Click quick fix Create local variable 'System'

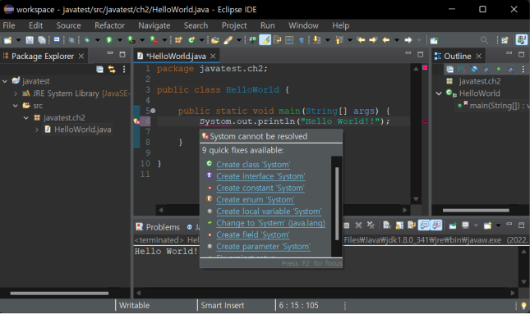pyautogui.click(x=269, y=212)
